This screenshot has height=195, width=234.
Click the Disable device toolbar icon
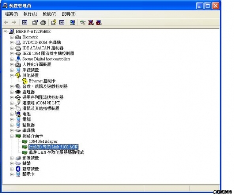pyautogui.click(x=99, y=23)
